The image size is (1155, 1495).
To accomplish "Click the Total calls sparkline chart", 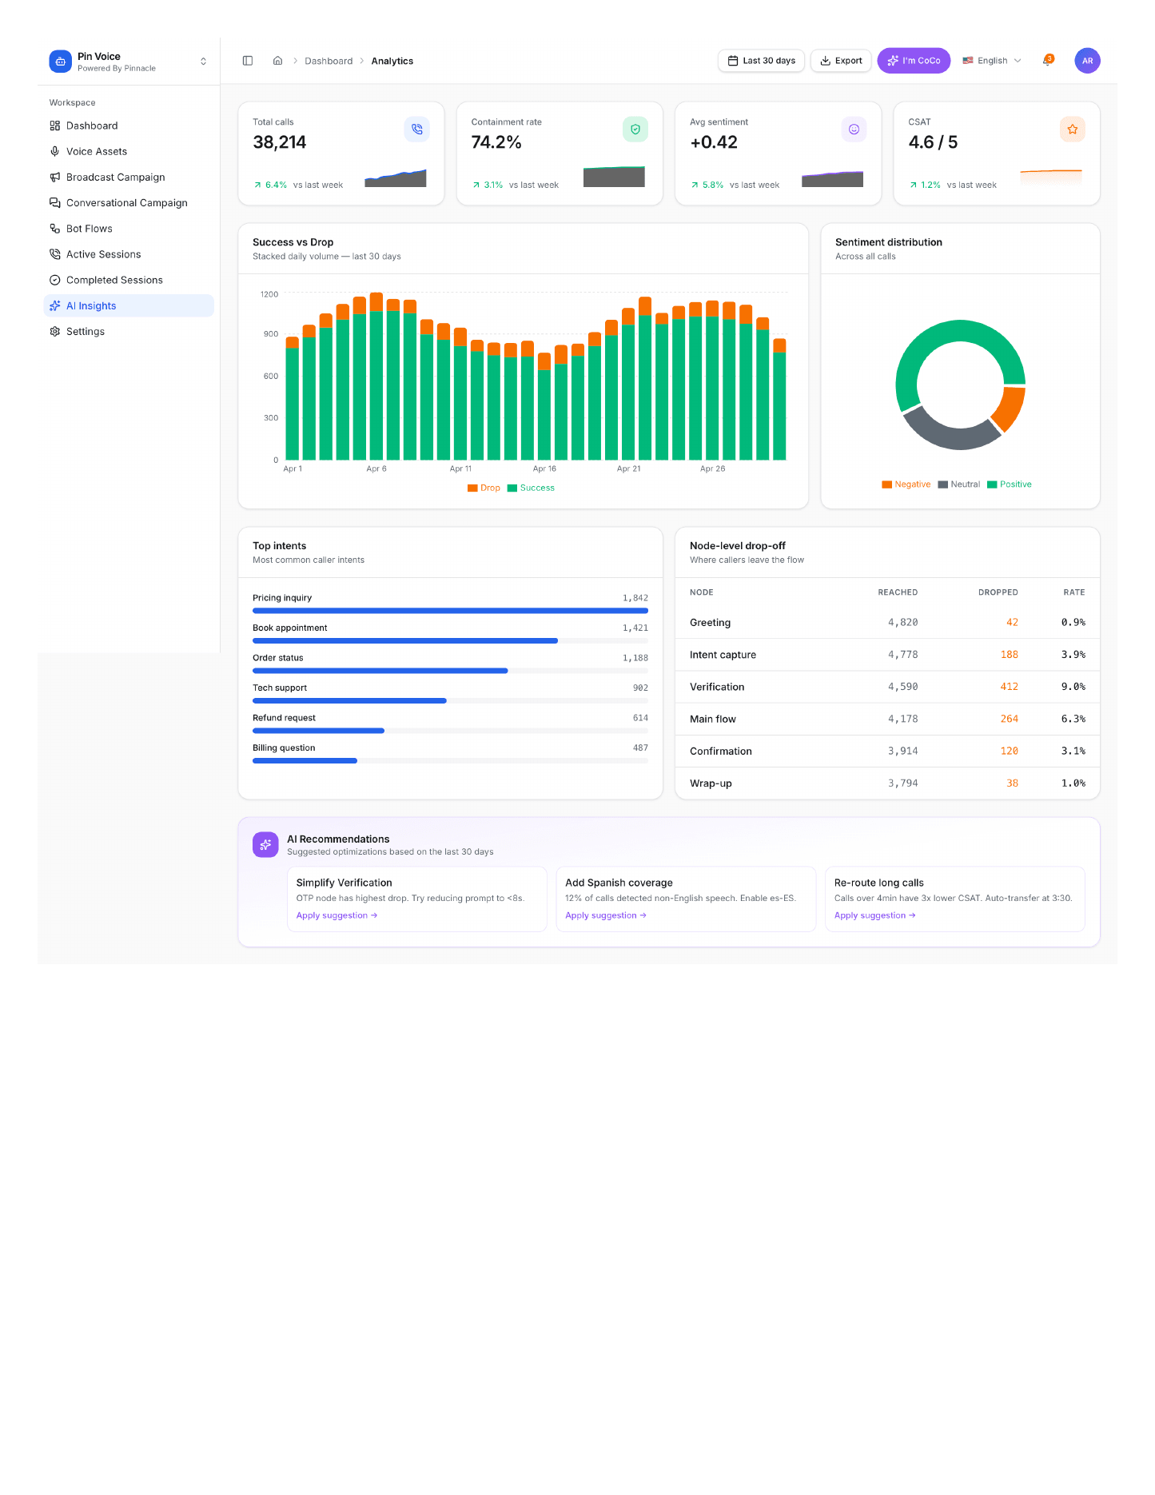I will (x=396, y=177).
